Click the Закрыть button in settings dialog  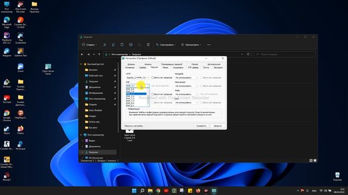pos(217,126)
